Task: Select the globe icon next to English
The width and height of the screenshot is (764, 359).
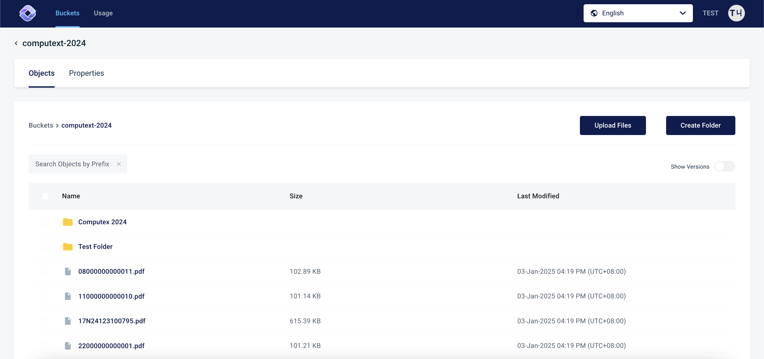Action: pos(594,13)
